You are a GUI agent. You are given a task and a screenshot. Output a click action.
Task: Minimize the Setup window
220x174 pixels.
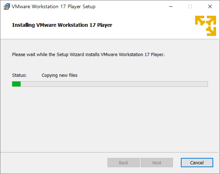click(171, 6)
